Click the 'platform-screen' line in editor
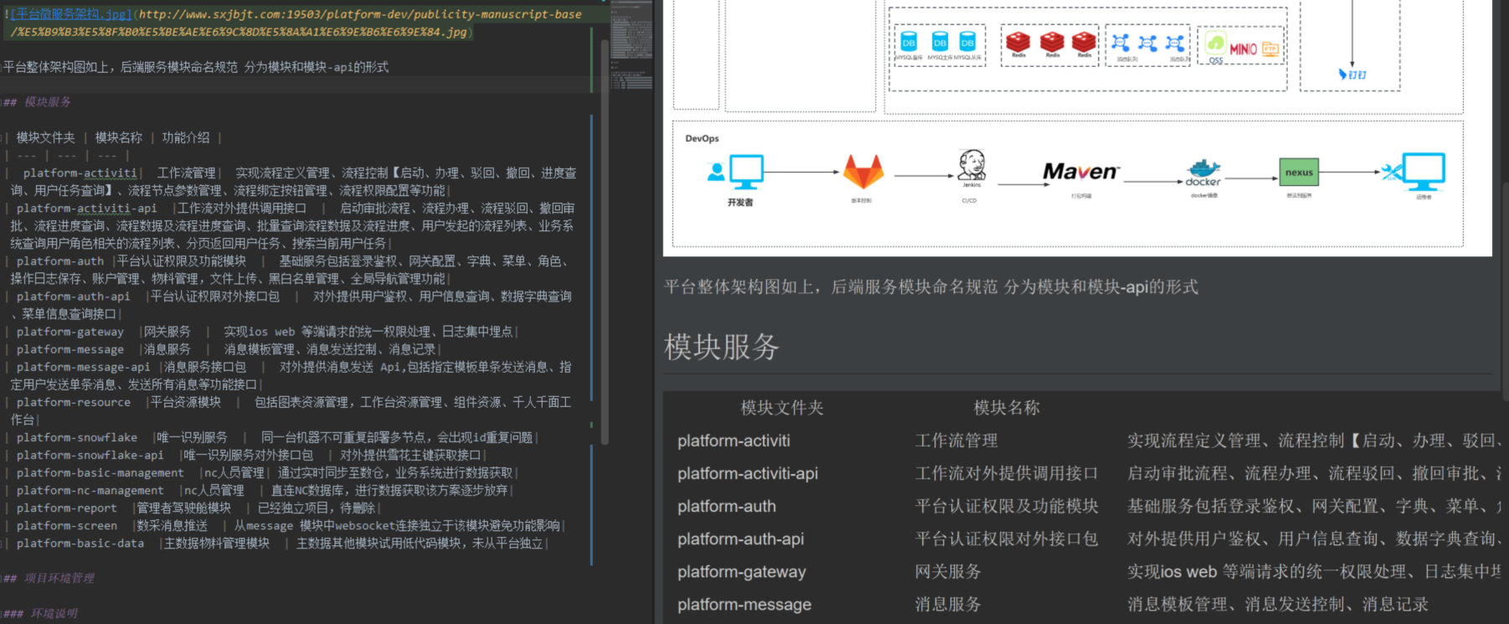 (x=286, y=525)
